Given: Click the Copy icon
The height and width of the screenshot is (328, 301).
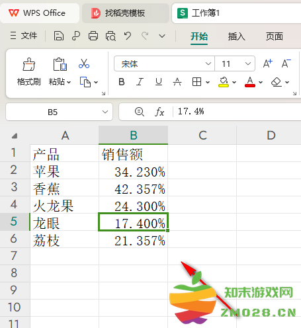Looking at the screenshot, I should click(x=85, y=82).
